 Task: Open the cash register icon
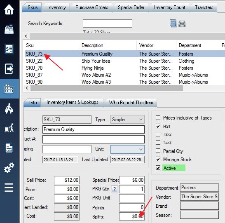[x=9, y=29]
